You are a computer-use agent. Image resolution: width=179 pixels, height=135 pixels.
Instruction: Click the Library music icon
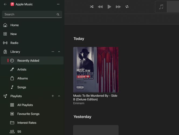(x=5, y=52)
